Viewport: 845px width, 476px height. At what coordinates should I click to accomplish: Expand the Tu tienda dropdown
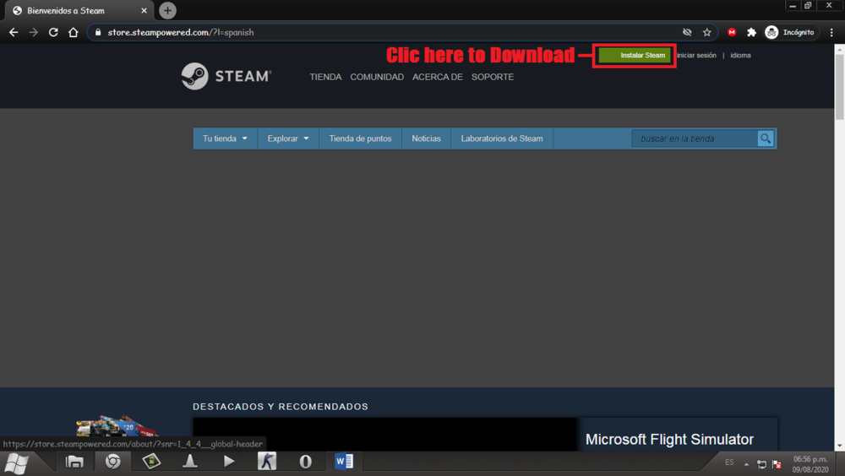point(225,138)
